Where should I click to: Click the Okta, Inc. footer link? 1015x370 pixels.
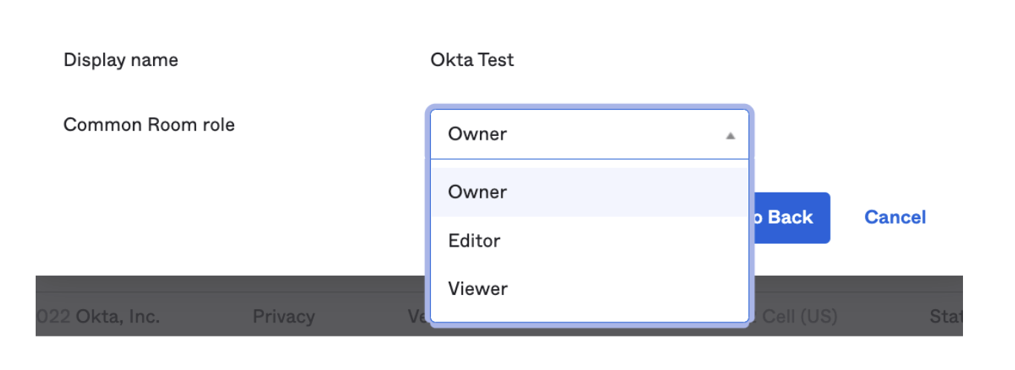(117, 317)
